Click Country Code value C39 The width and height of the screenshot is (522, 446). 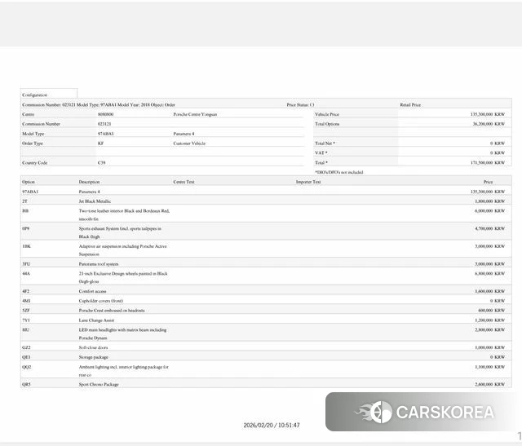pos(101,163)
